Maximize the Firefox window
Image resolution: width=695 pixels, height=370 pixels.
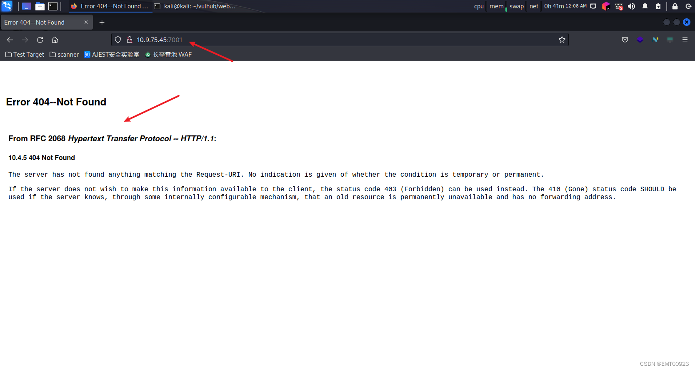(677, 22)
